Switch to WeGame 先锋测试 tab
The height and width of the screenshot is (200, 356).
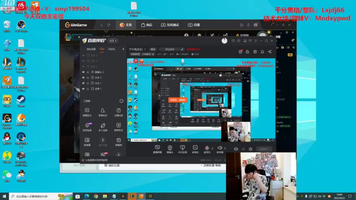pos(170,25)
